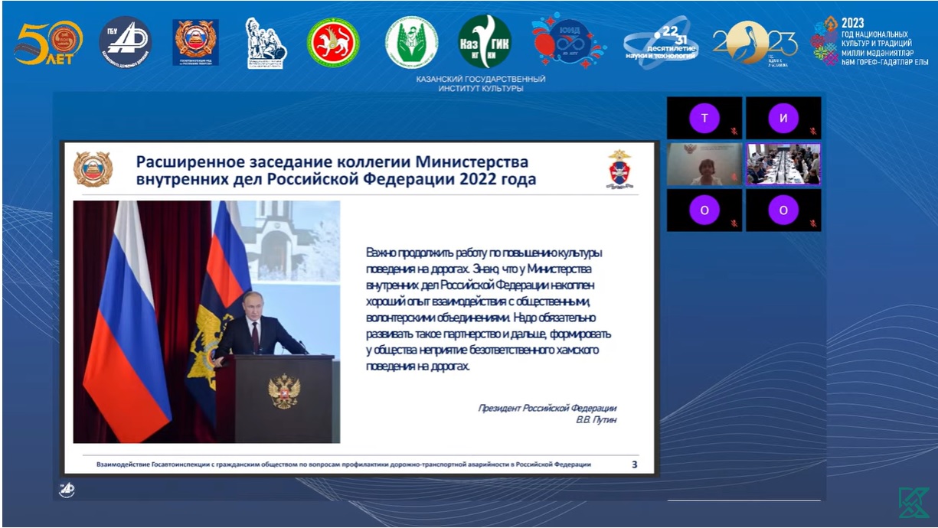
Task: Click the КазГИК institute logo
Action: click(484, 42)
